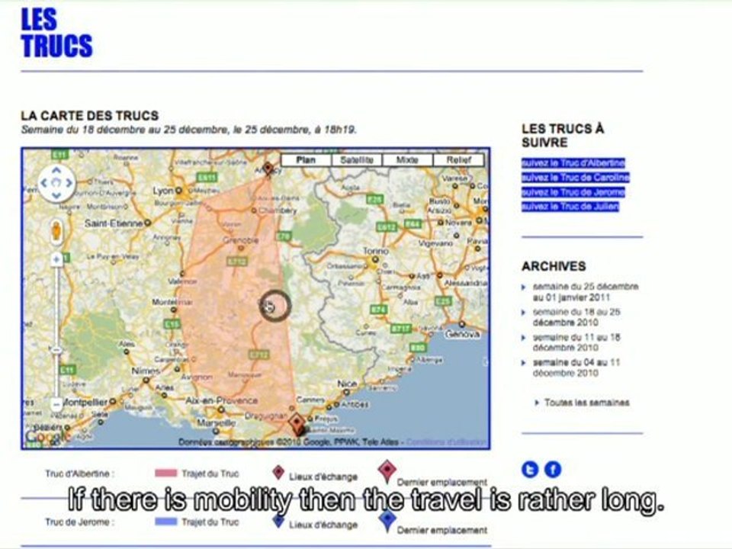Open archive week 04 au 11 décembre 2010

click(576, 368)
